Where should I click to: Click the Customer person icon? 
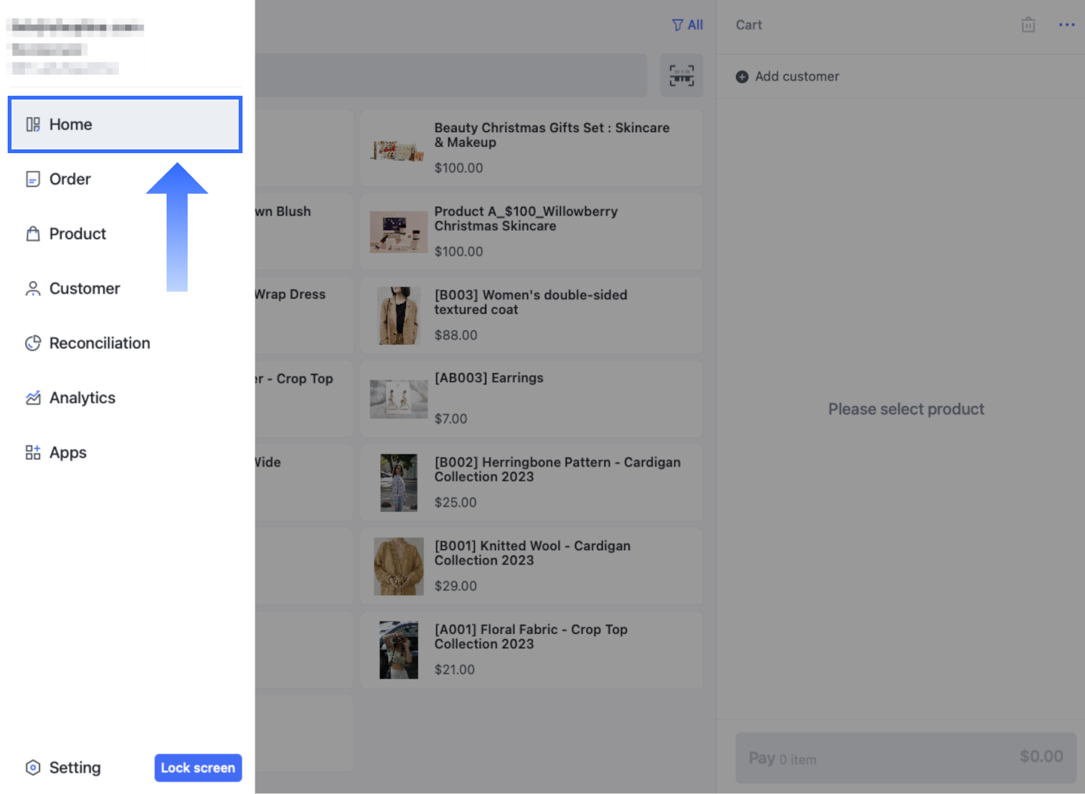pos(33,288)
